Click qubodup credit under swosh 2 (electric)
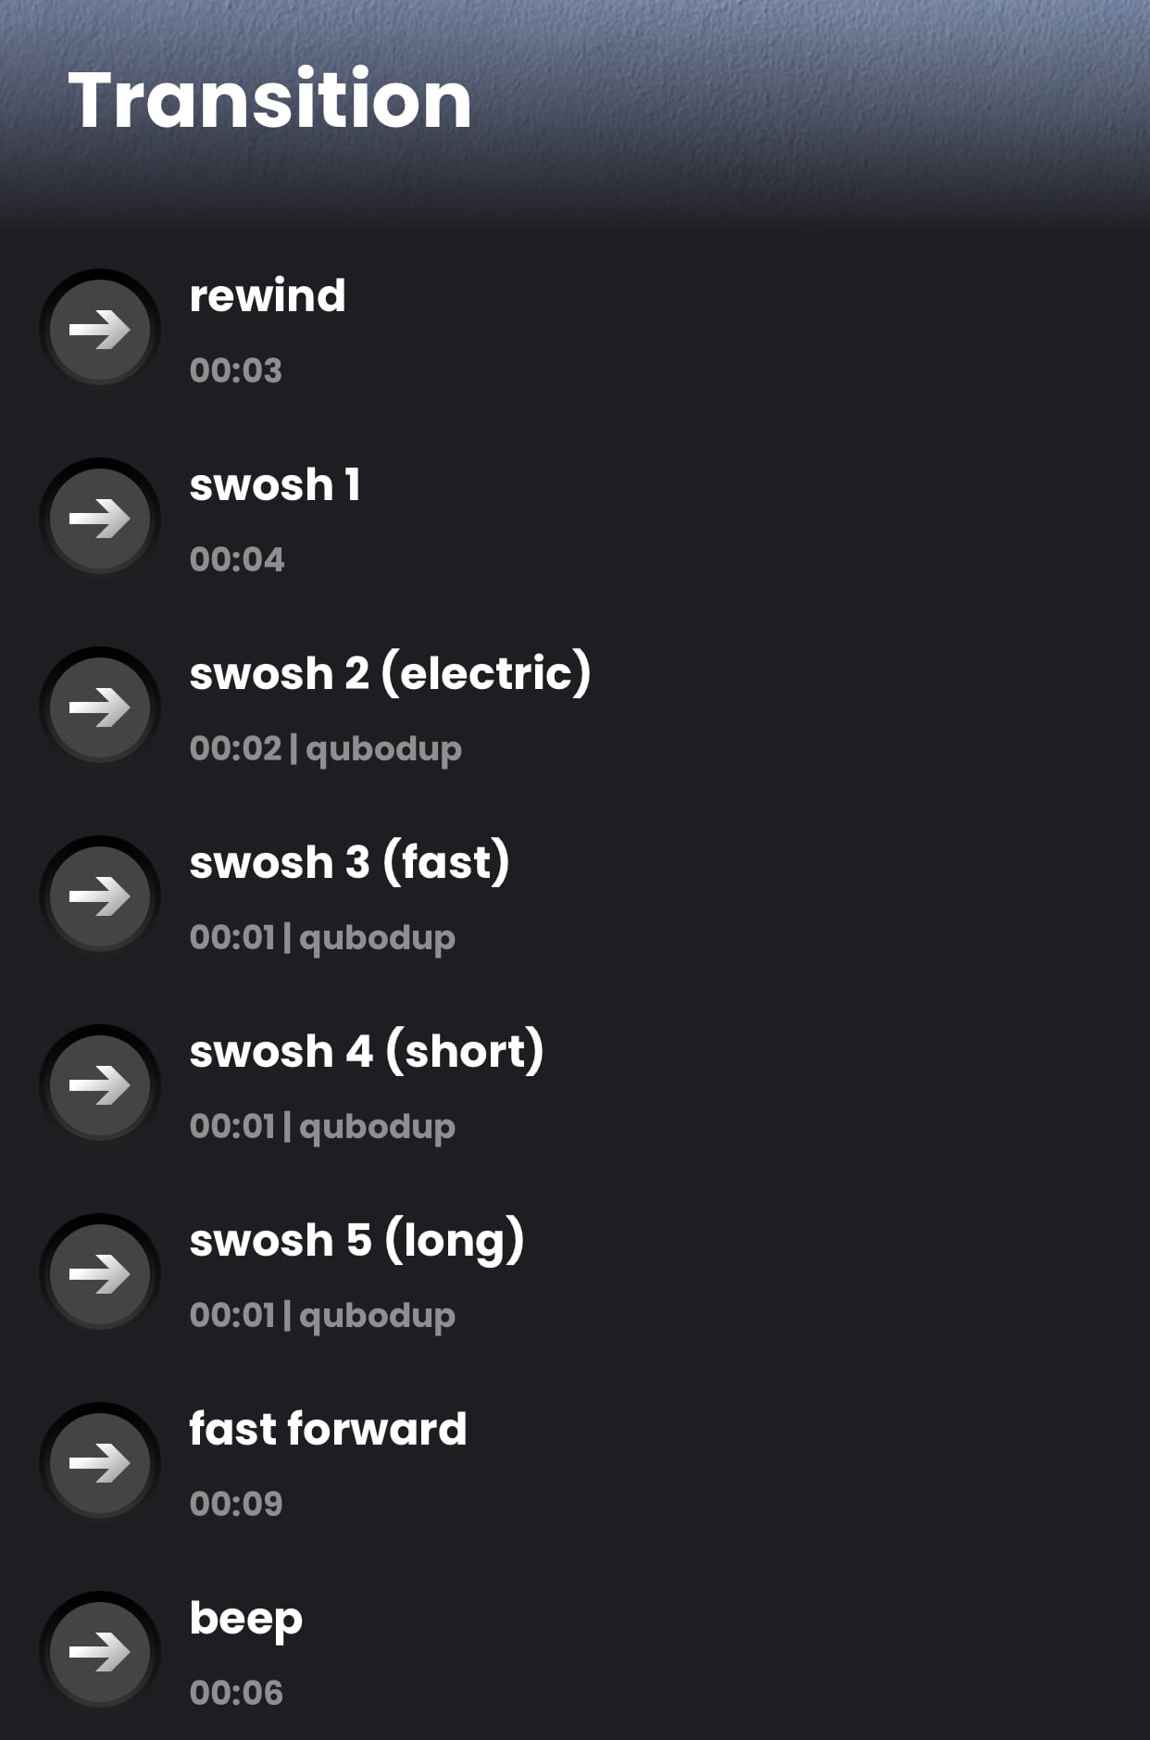 (x=383, y=748)
